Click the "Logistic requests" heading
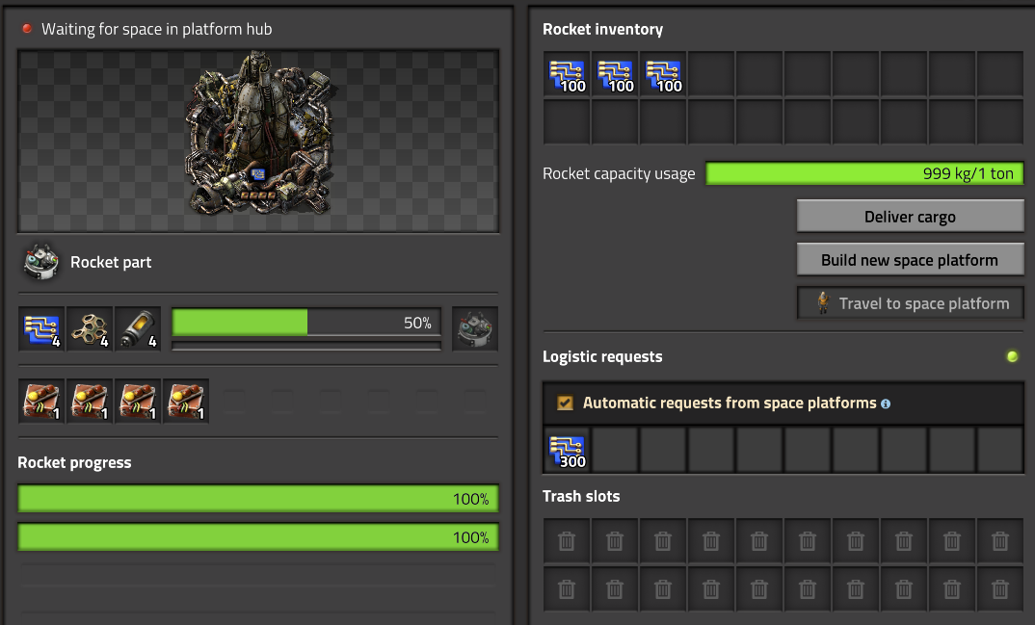Screen dimensions: 1035x625 [602, 356]
